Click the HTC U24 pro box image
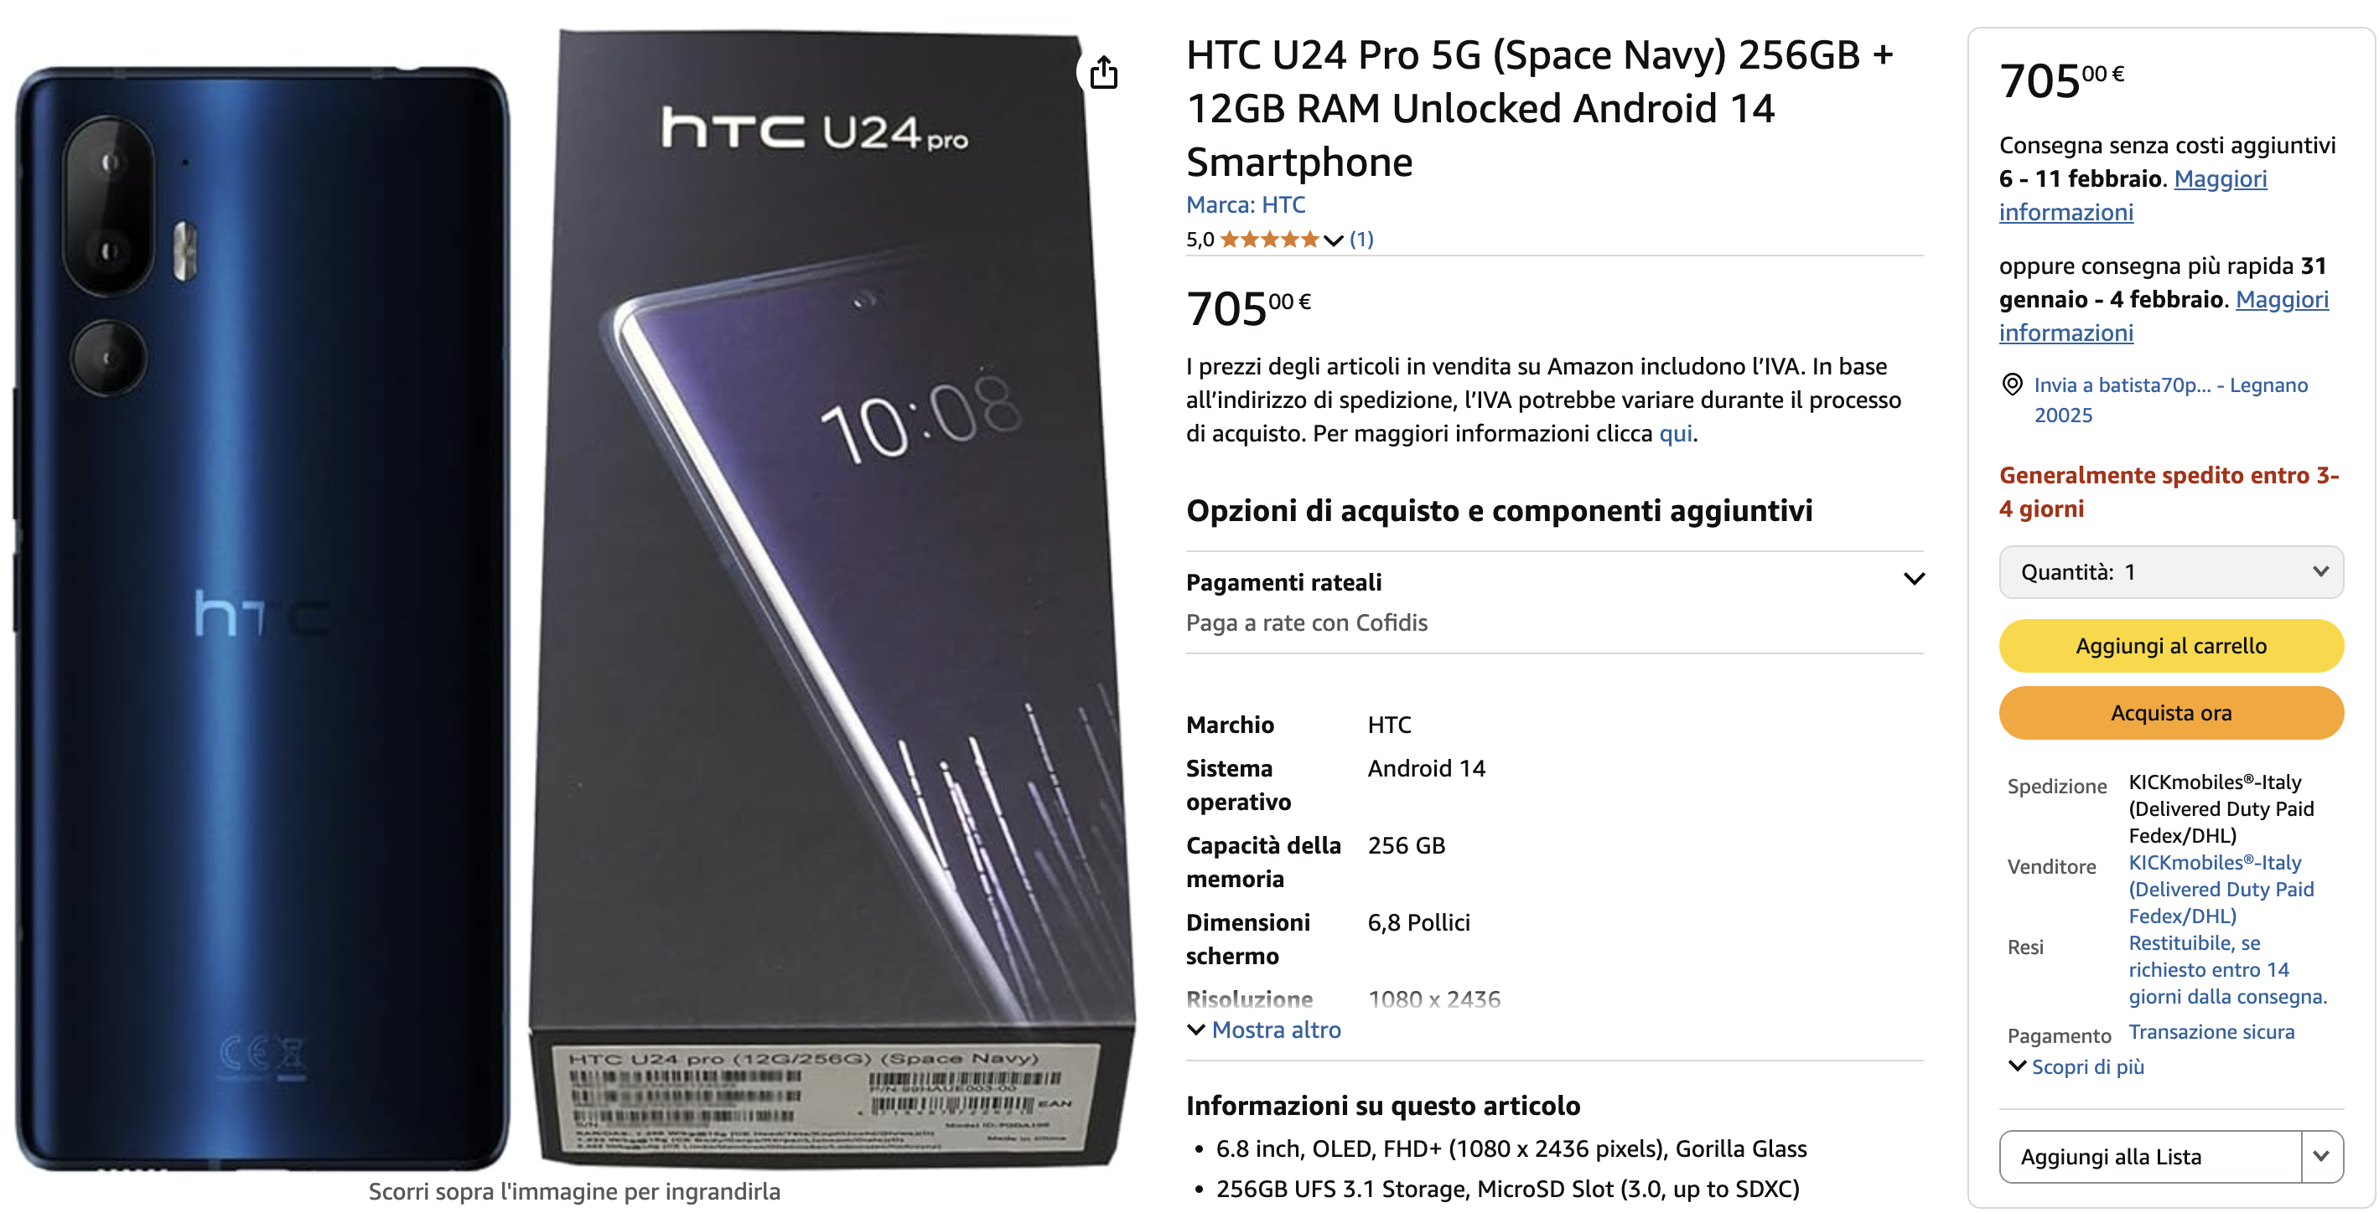Screen dimensions: 2379x1213 click(832, 598)
